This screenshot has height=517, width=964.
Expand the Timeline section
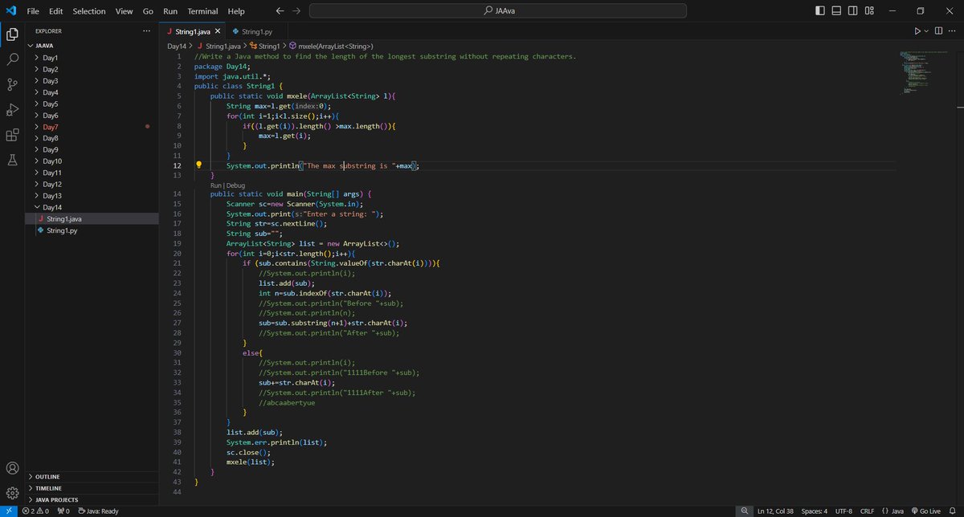(x=92, y=487)
